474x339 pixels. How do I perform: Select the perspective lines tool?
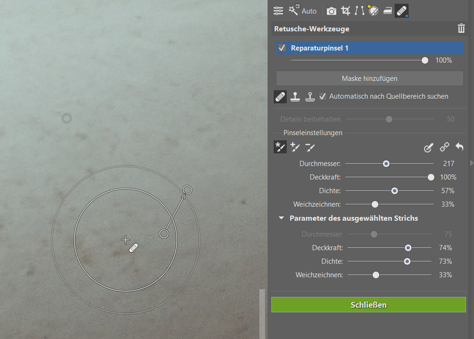pos(360,11)
